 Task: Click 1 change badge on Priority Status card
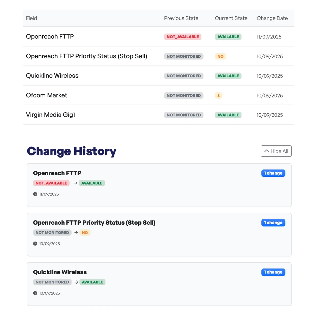pyautogui.click(x=273, y=223)
